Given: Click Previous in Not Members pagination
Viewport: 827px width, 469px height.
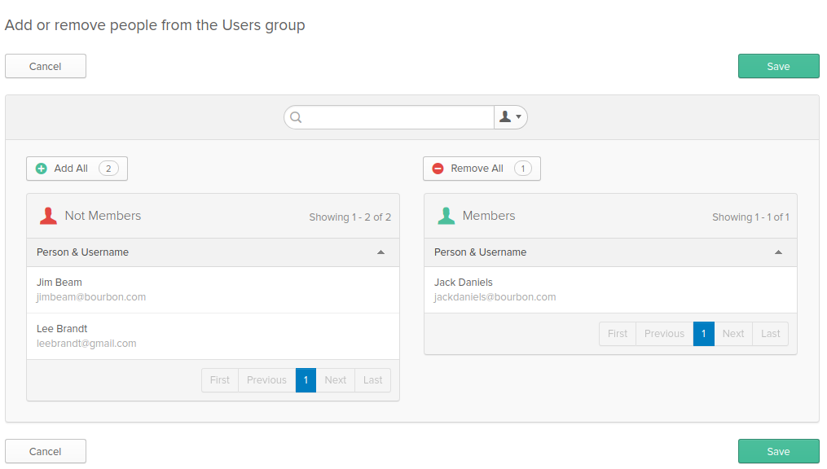Looking at the screenshot, I should 266,380.
